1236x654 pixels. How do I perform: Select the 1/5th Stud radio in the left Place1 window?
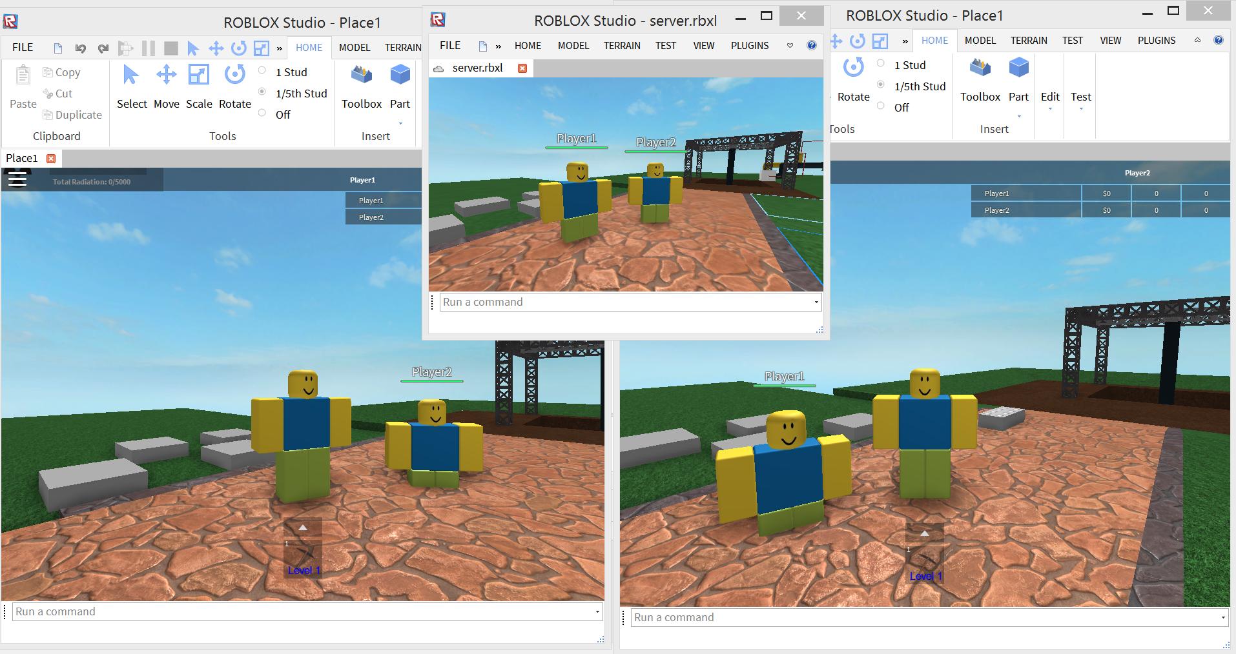(262, 92)
